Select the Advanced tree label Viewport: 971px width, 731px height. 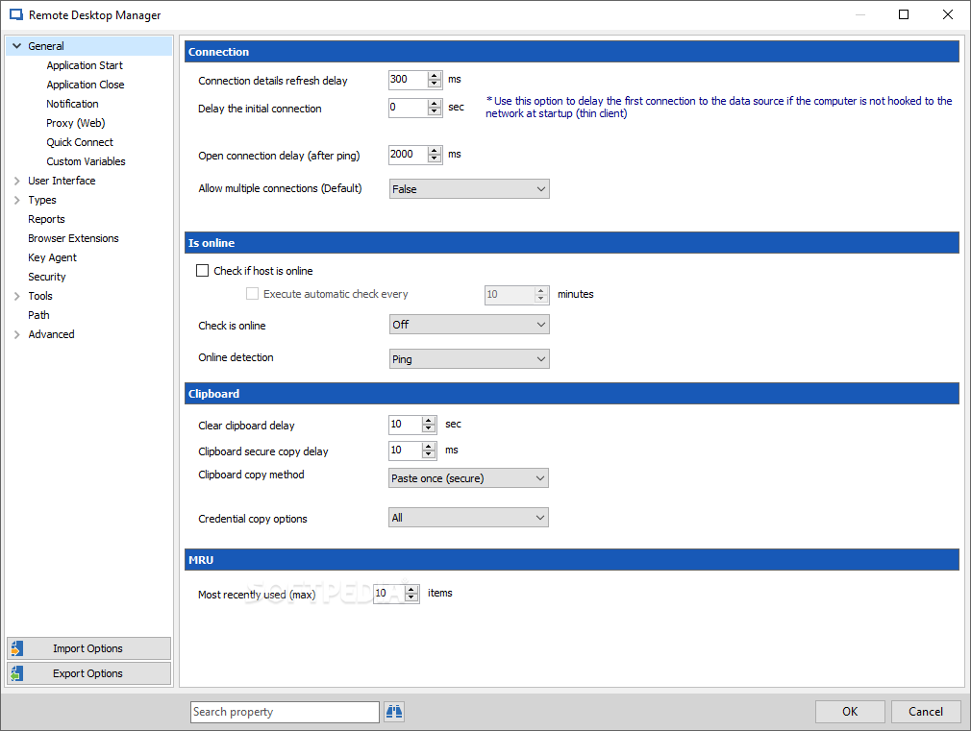tap(51, 334)
